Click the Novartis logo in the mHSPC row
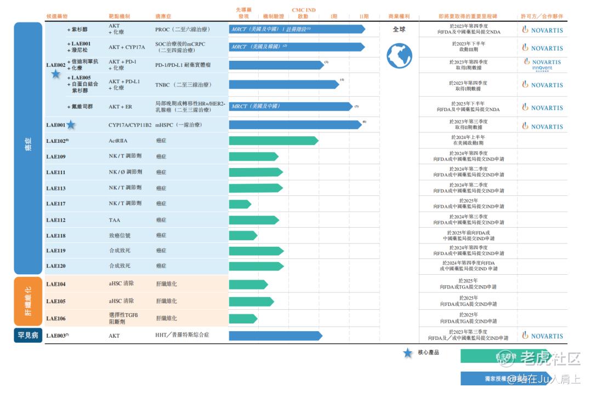The width and height of the screenshot is (592, 393). tap(543, 126)
